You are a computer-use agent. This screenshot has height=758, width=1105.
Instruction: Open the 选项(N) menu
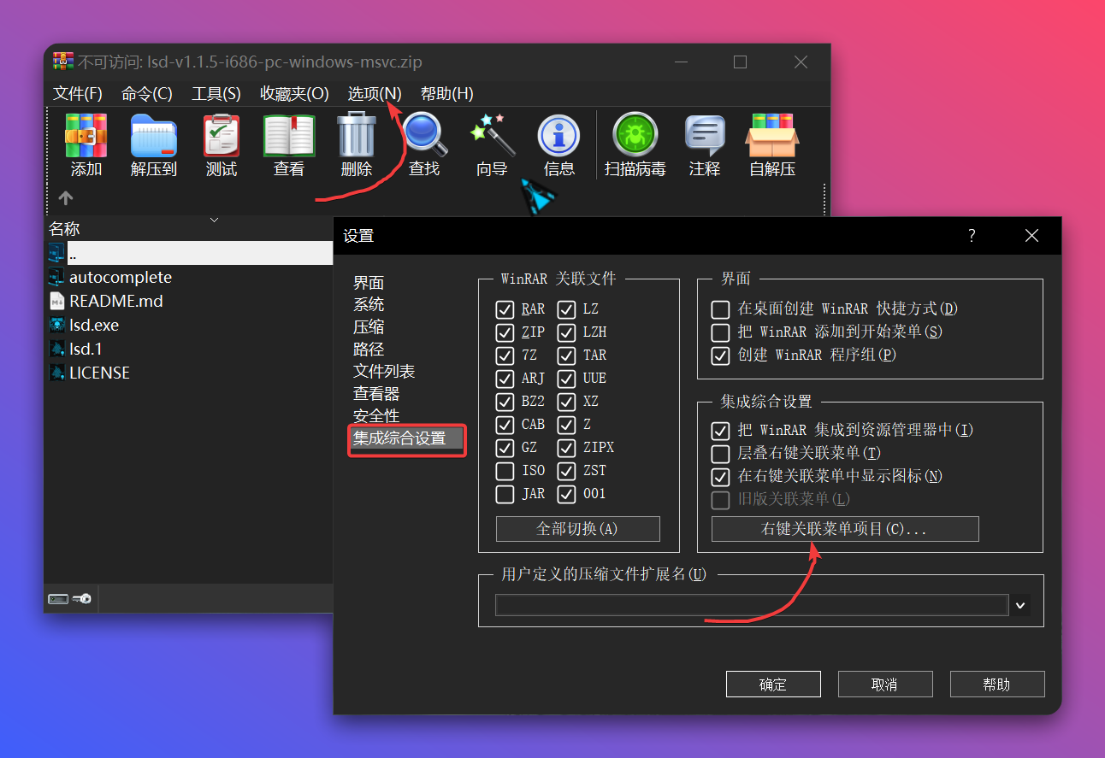pyautogui.click(x=375, y=93)
